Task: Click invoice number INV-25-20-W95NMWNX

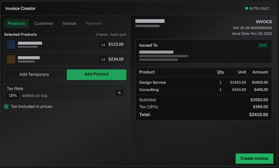Action: [x=253, y=28]
